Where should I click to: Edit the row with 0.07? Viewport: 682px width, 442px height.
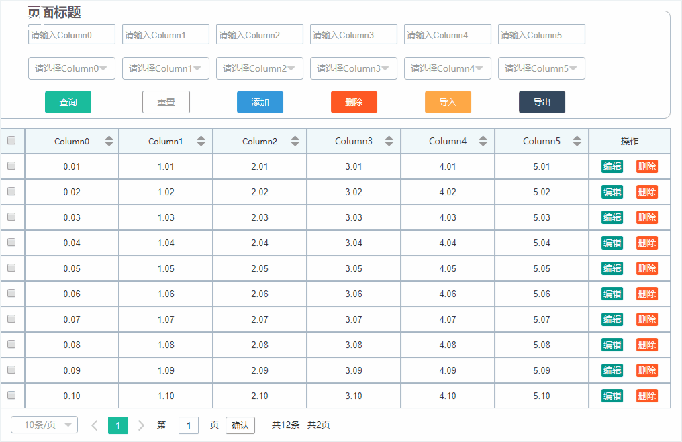[612, 319]
